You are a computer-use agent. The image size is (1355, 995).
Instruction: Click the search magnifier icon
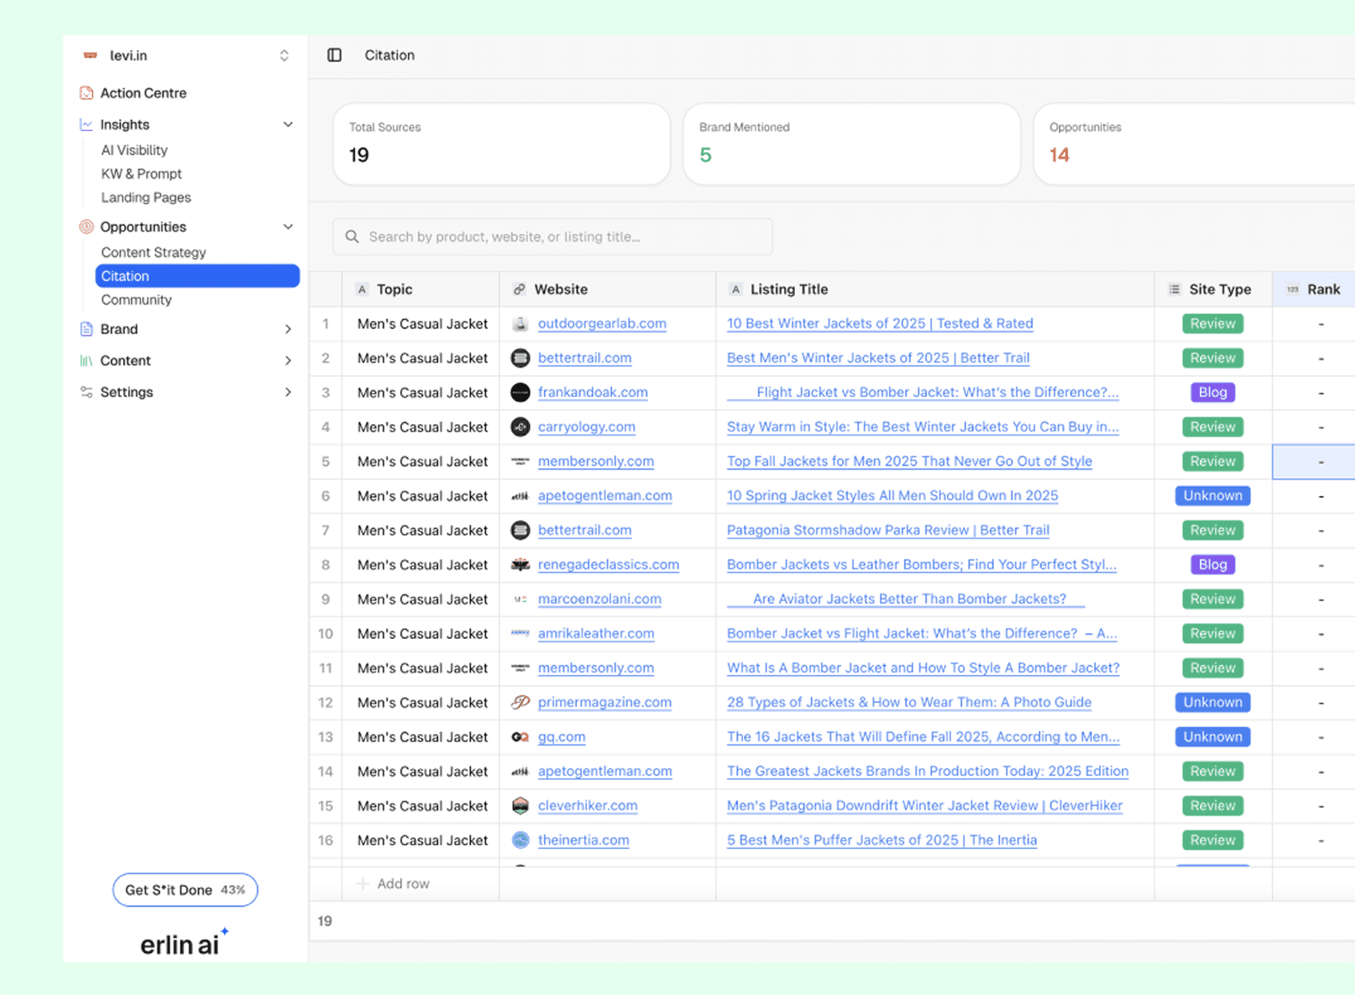point(353,237)
